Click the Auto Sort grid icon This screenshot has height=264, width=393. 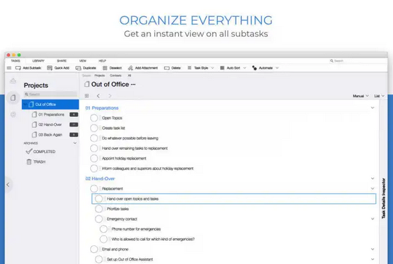[222, 68]
